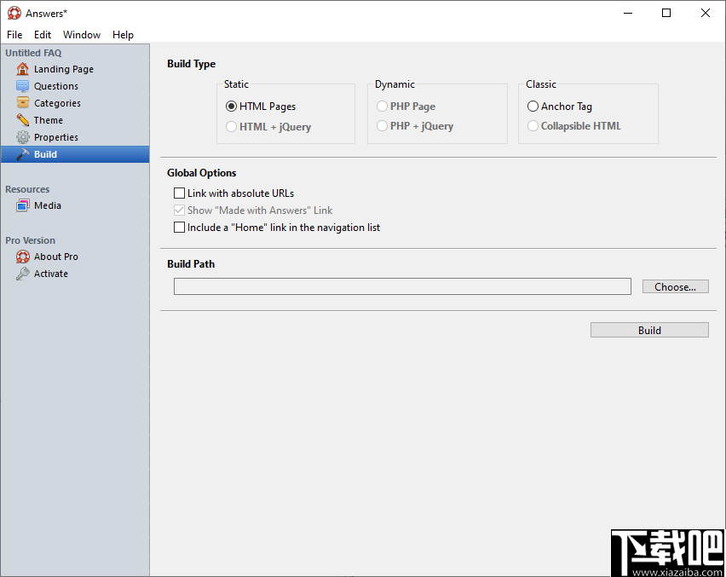The width and height of the screenshot is (726, 577).
Task: Select Activate under Pro Version
Action: pyautogui.click(x=75, y=274)
